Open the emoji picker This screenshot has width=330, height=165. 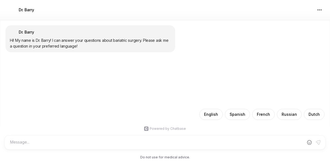click(x=309, y=142)
